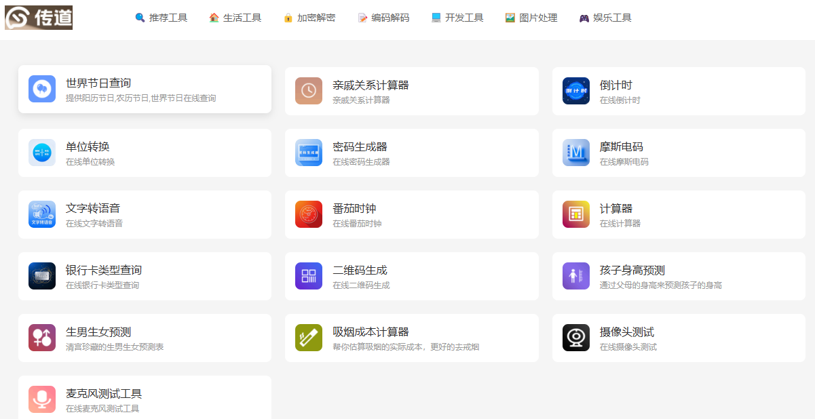Open the 亲戚关系计算器 title link
This screenshot has height=419, width=815.
[371, 85]
